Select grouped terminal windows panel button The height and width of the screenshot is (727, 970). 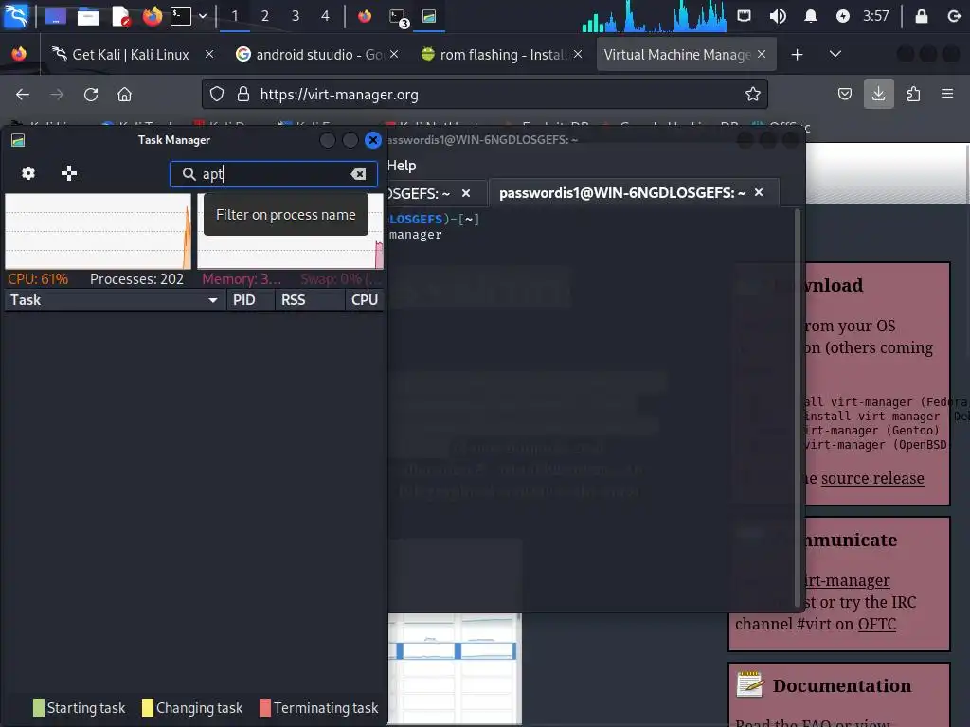(398, 16)
